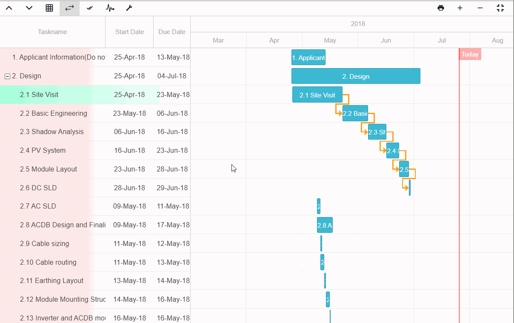Zoom out of the timeline with the minus icon

coord(480,8)
